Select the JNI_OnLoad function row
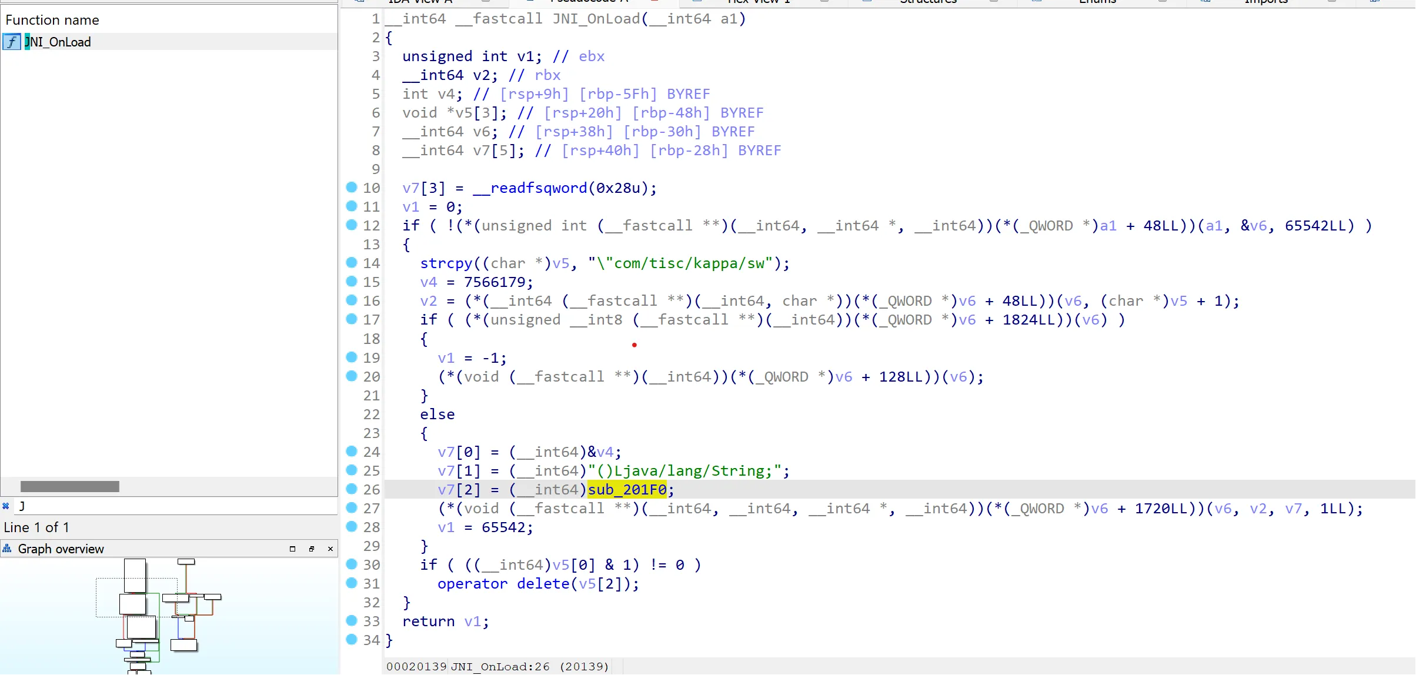 tap(169, 42)
